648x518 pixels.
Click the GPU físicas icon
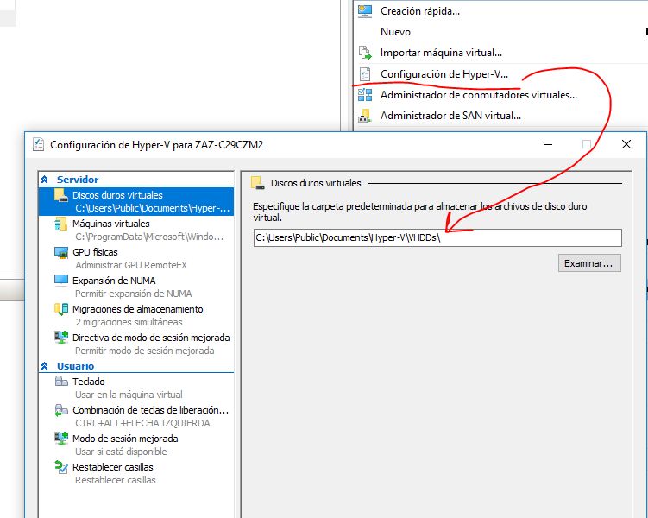(x=61, y=252)
